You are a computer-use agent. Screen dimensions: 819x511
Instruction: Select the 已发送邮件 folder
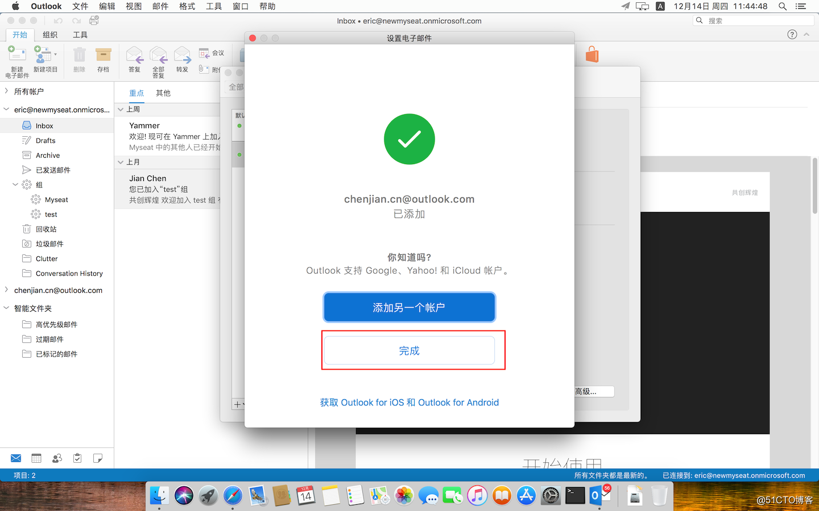point(57,170)
